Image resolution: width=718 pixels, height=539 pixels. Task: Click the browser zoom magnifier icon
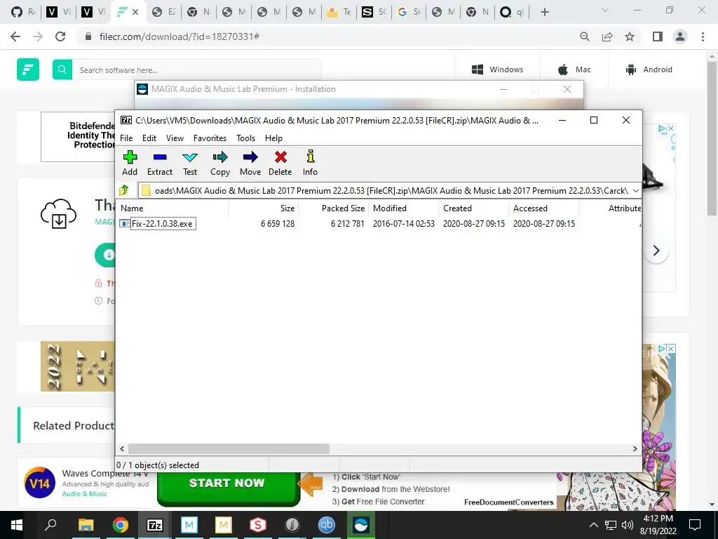point(585,36)
